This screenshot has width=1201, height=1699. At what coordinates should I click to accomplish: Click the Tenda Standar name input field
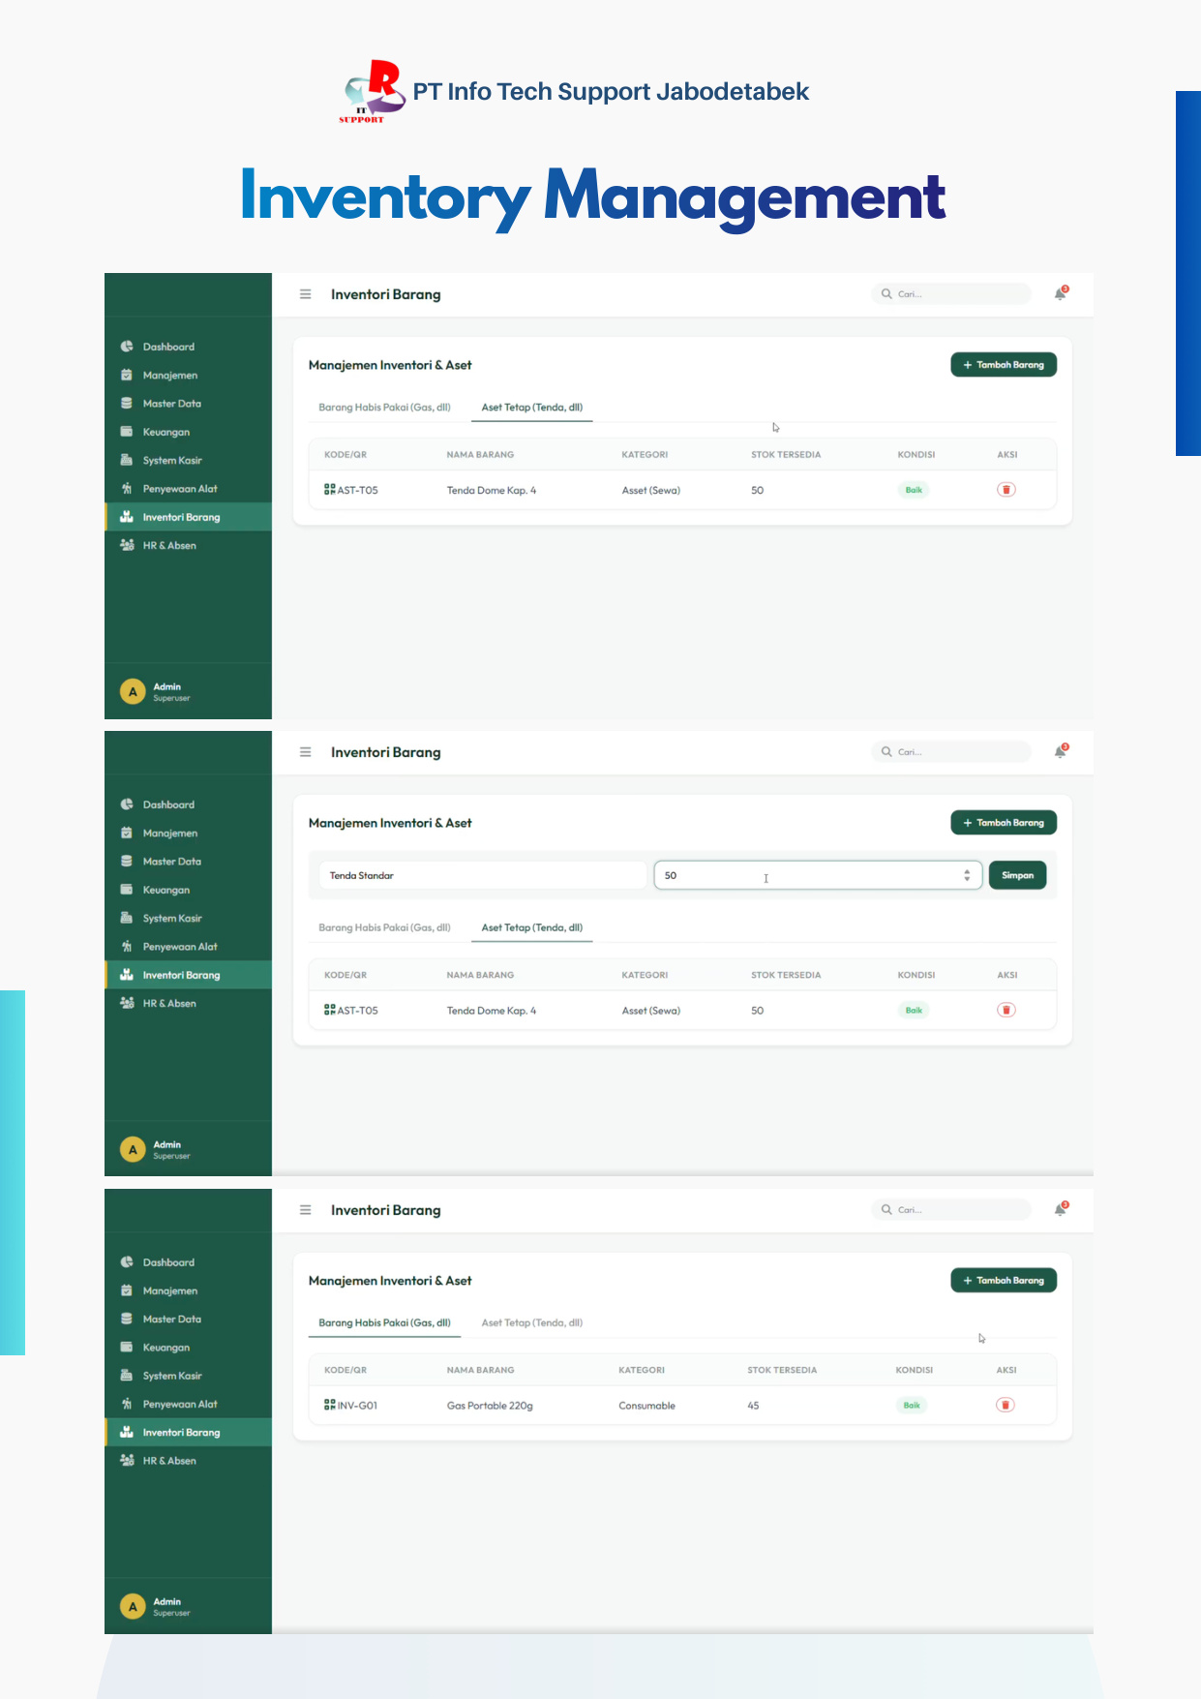(x=482, y=875)
